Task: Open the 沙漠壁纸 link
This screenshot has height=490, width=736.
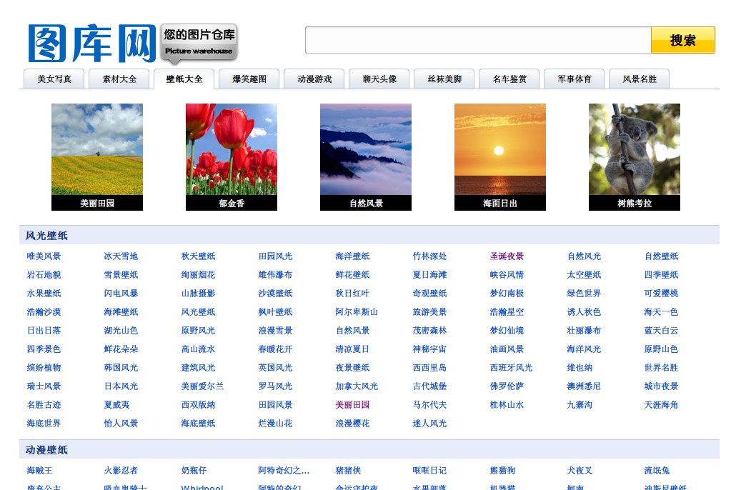Action: pyautogui.click(x=275, y=294)
